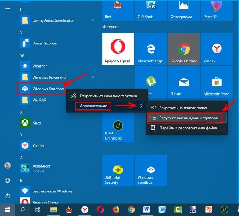The height and width of the screenshot is (216, 239).
Task: Select Закрепить на панели задач
Action: point(187,108)
